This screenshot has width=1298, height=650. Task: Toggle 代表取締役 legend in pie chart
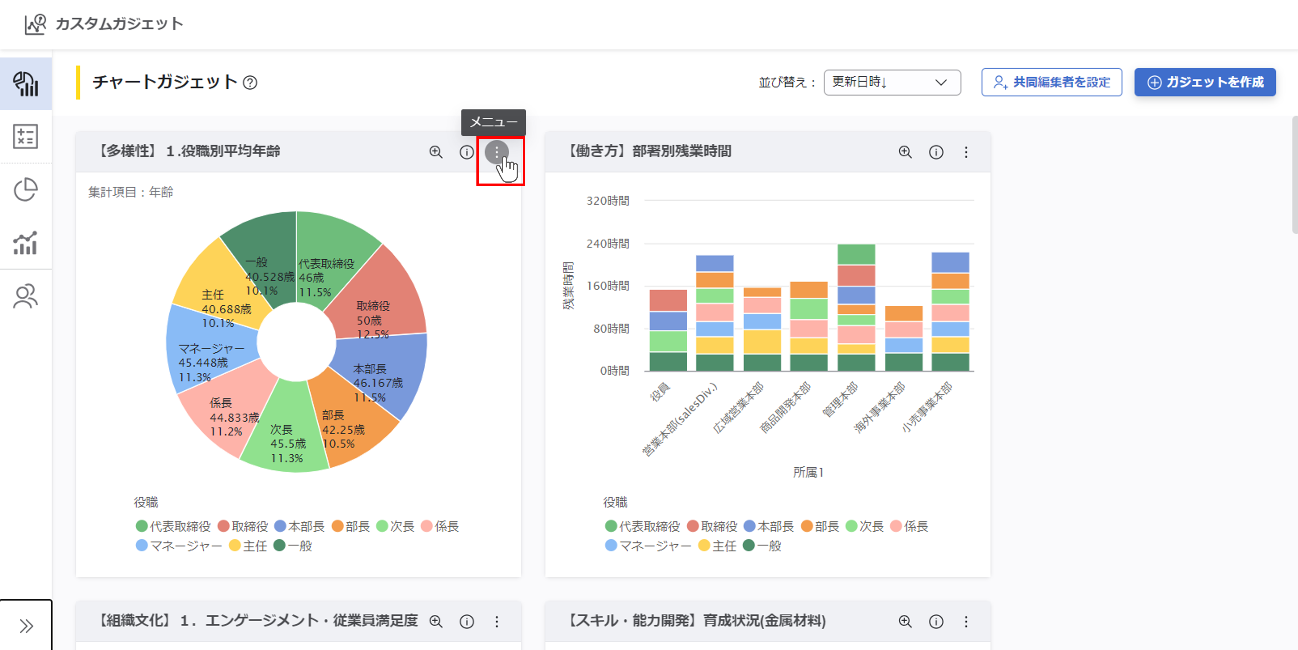(x=173, y=527)
